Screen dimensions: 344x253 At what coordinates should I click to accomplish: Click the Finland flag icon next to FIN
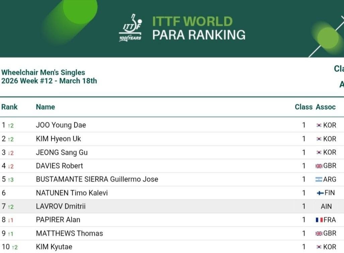pos(320,193)
